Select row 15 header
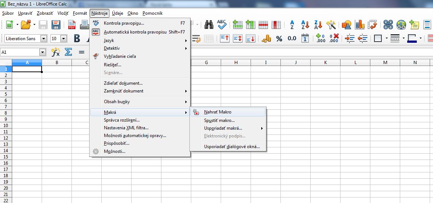This screenshot has width=433, height=203. (6, 157)
